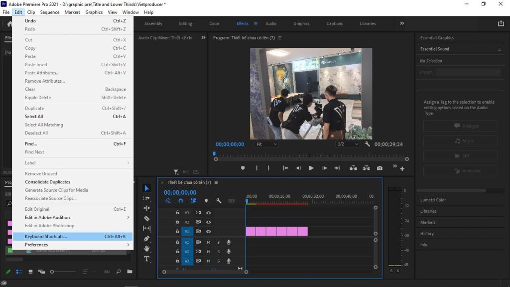Open the 1/2 playback resolution dropdown
Image resolution: width=510 pixels, height=287 pixels.
(x=349, y=143)
